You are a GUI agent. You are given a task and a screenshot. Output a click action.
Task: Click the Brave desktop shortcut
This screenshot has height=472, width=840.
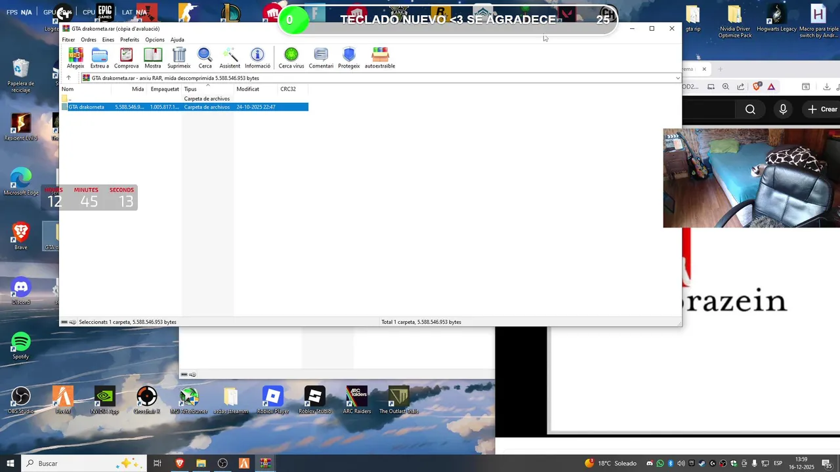tap(21, 236)
